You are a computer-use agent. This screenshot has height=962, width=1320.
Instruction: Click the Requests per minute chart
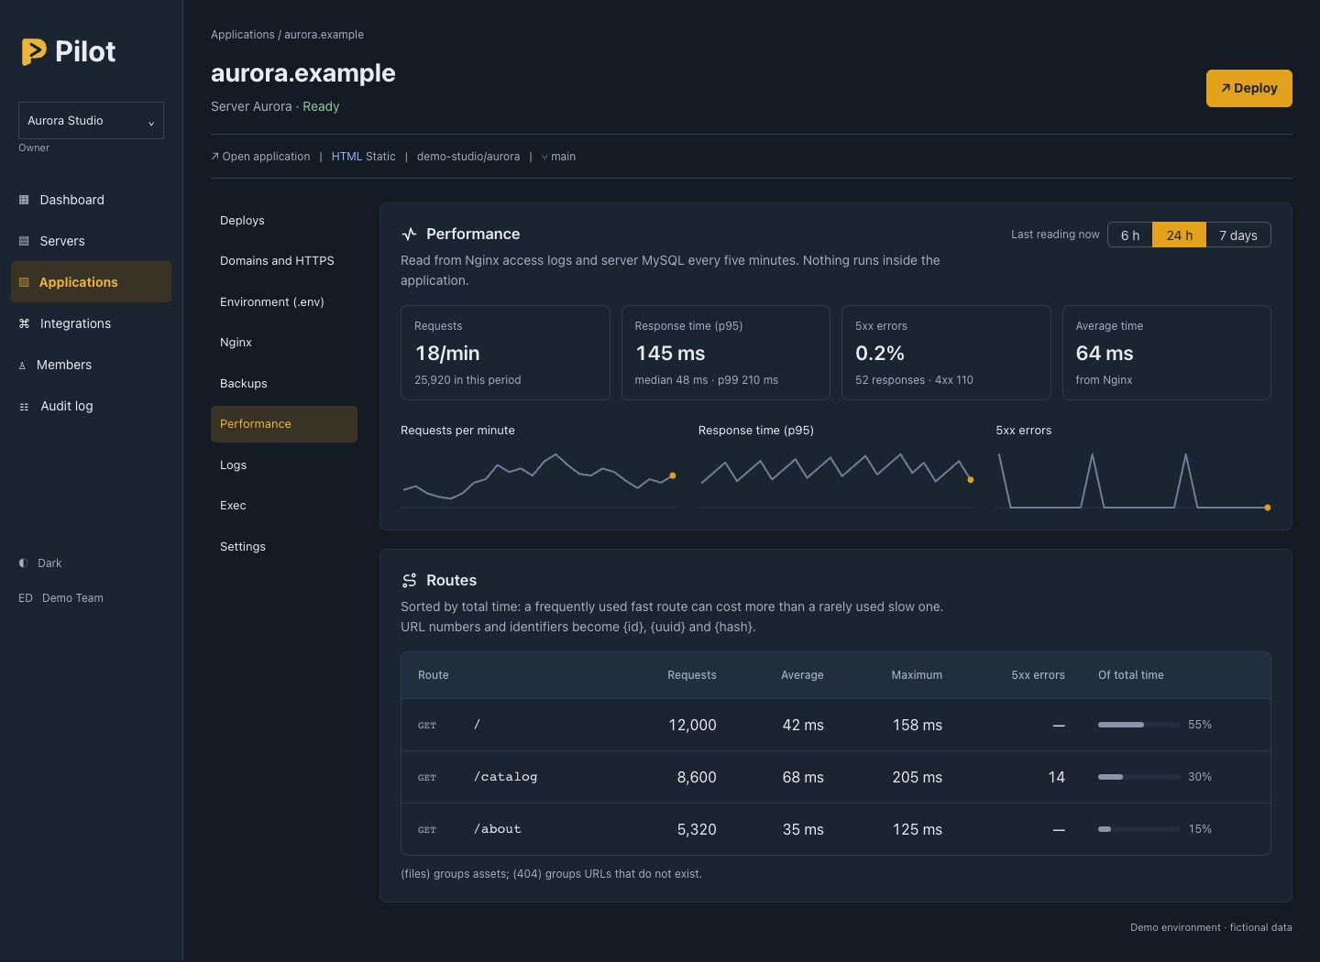538,479
